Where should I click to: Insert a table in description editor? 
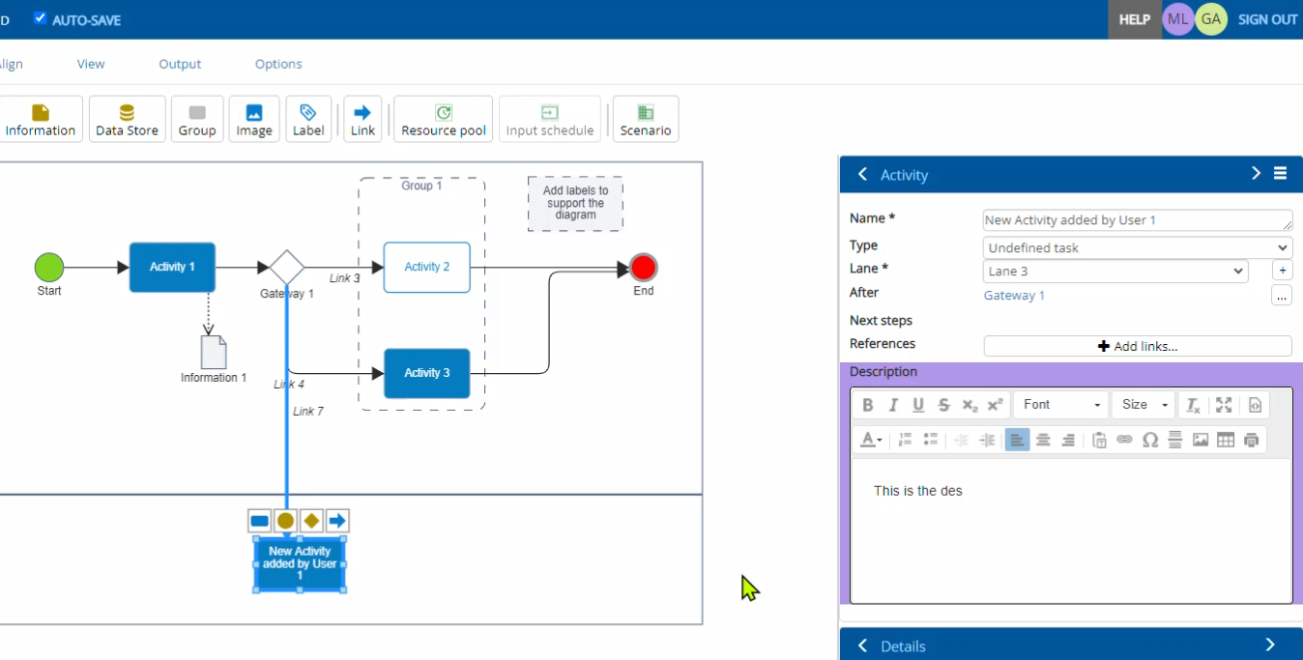coord(1226,440)
